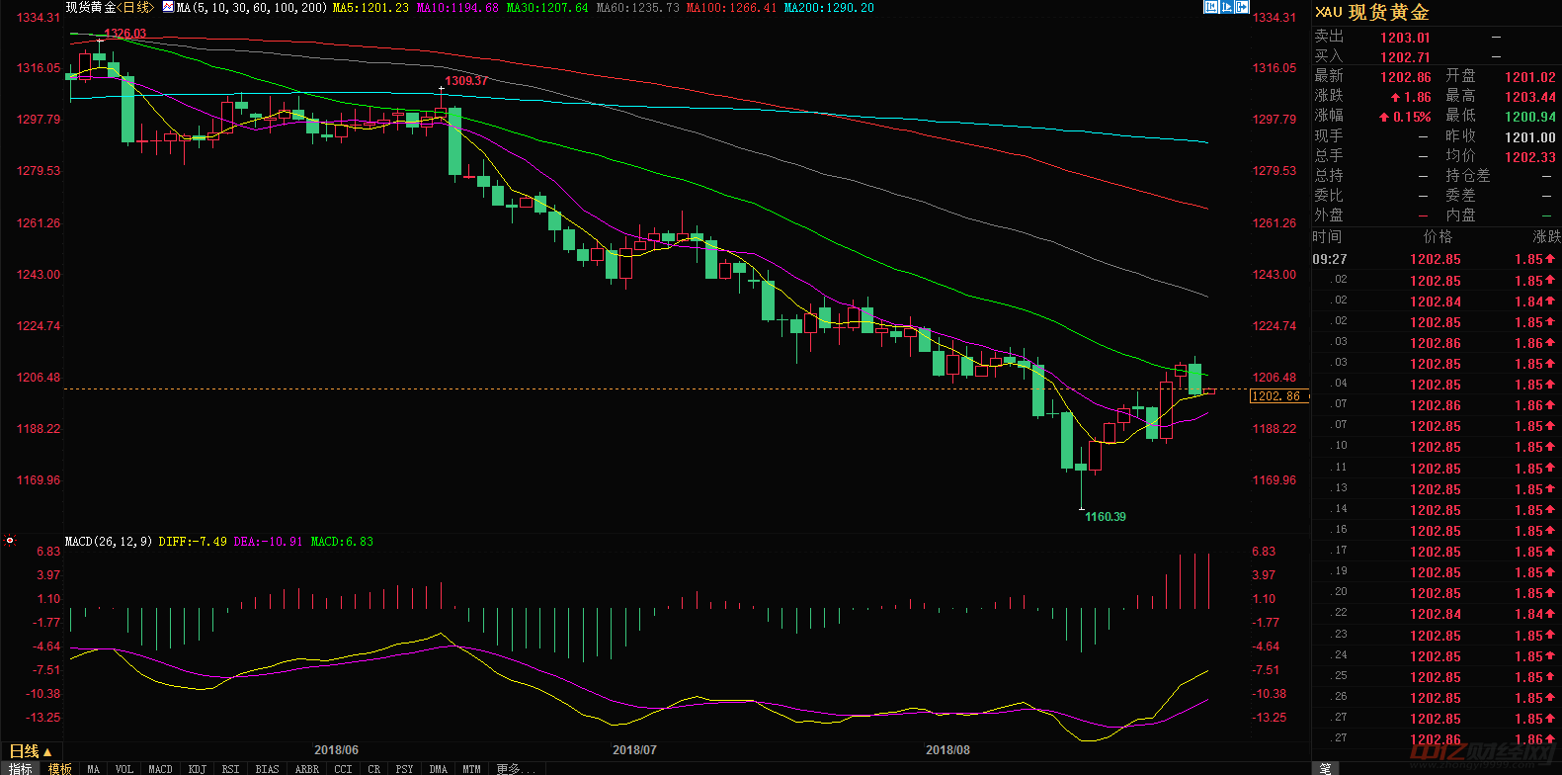Select the BIAS indicator

pos(267,769)
